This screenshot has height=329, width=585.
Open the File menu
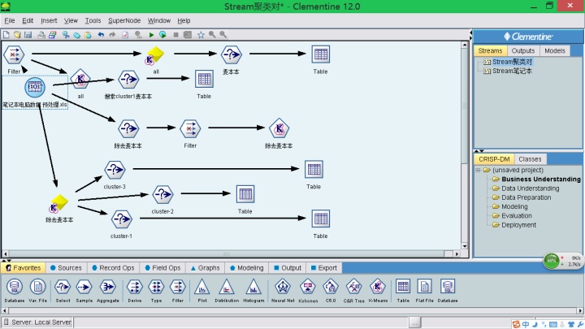9,20
